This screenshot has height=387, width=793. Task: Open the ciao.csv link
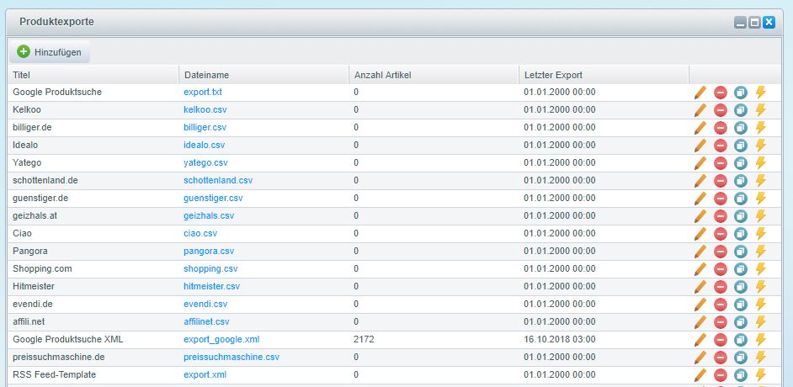(x=200, y=233)
